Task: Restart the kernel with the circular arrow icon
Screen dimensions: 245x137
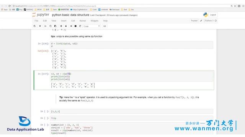Action: pyautogui.click(x=80, y=26)
